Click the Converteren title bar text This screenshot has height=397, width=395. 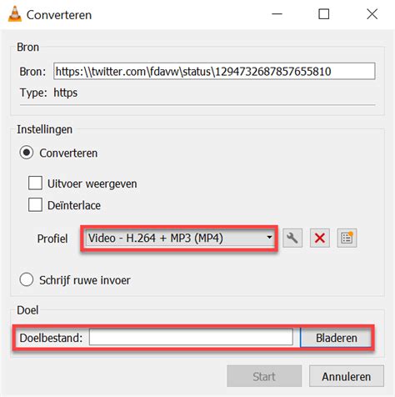(59, 15)
